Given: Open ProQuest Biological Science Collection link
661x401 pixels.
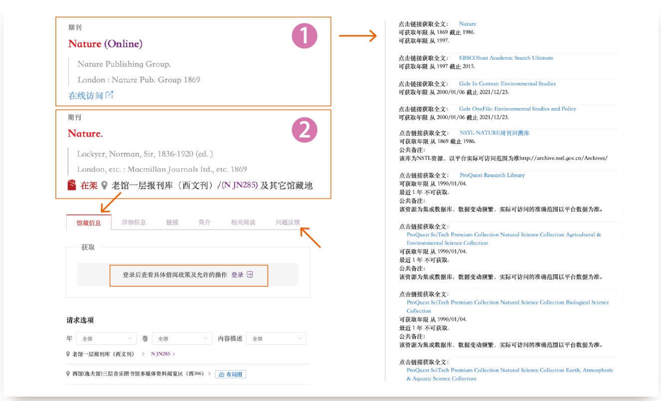Looking at the screenshot, I should click(507, 306).
